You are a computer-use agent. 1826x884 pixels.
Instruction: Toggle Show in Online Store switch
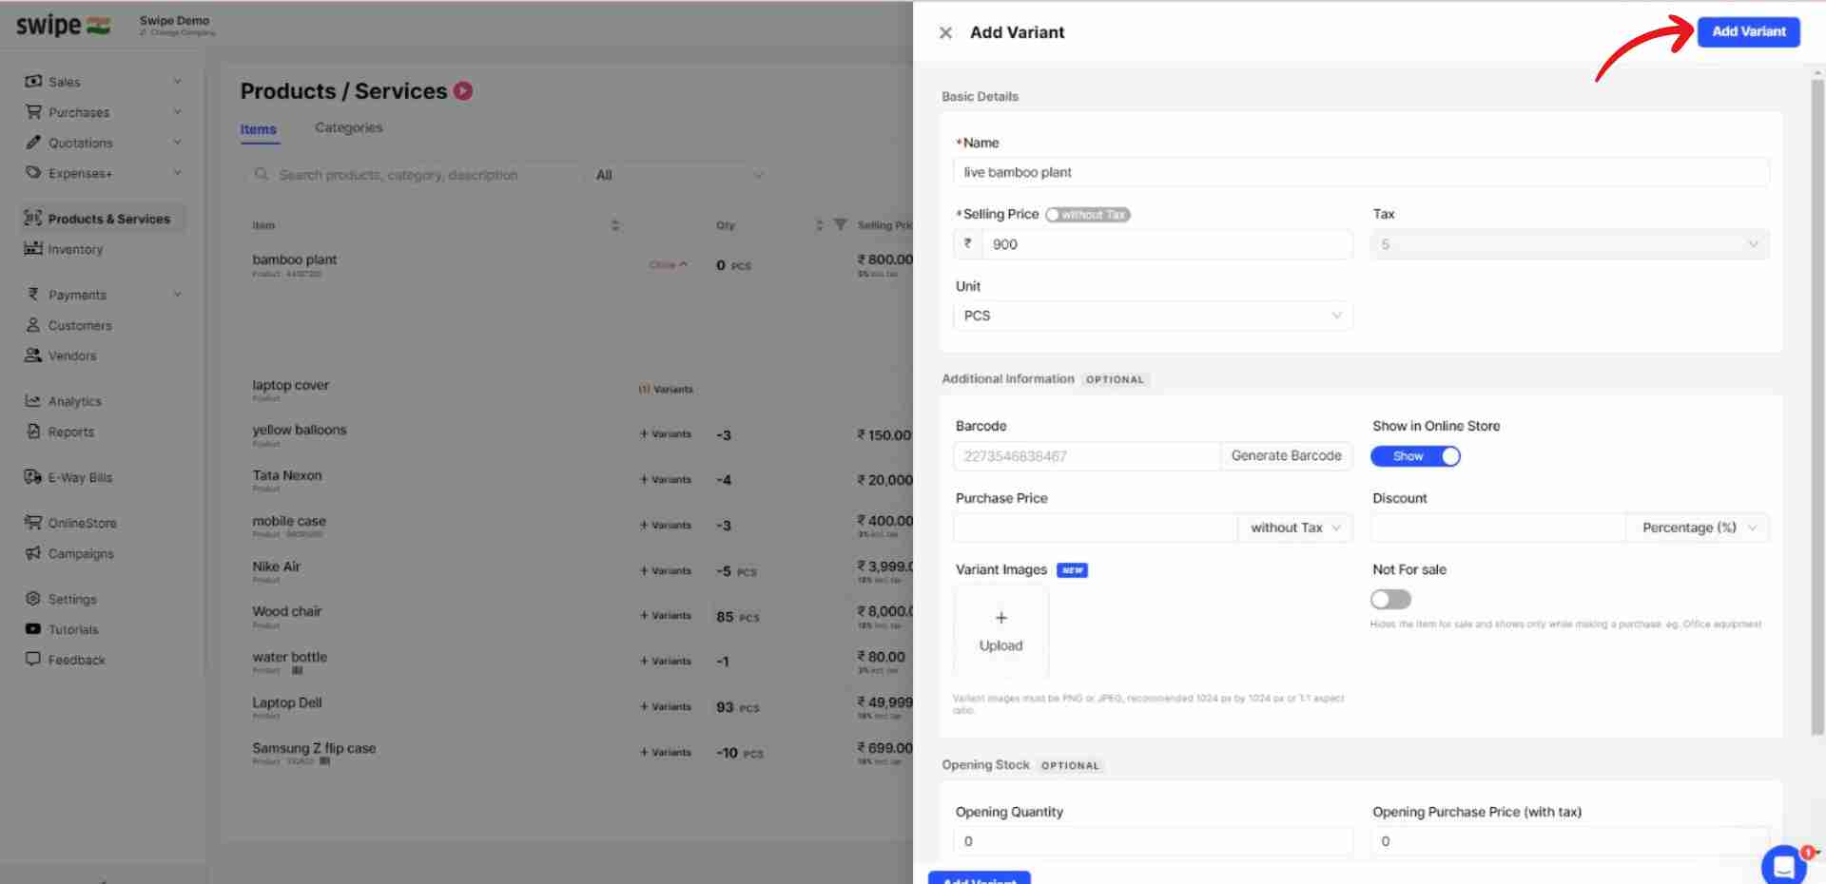point(1415,456)
